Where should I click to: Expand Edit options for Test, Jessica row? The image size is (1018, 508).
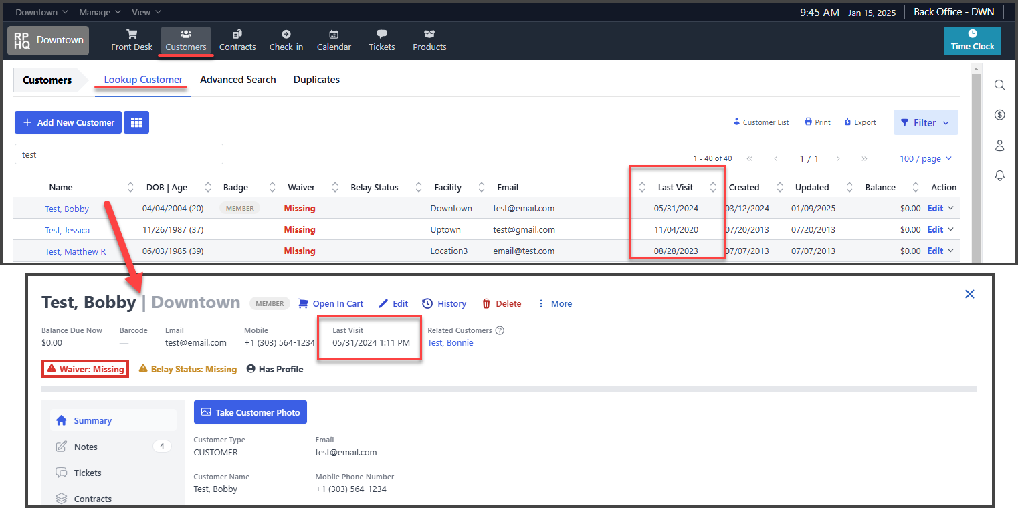click(x=950, y=229)
